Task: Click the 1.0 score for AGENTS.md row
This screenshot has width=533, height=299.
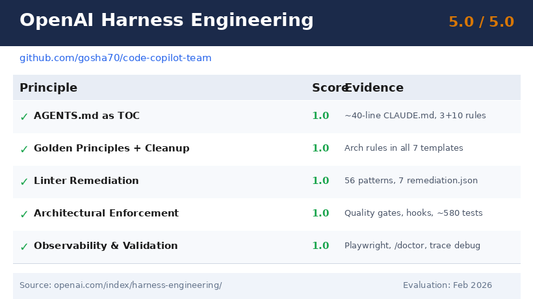Action: pos(320,116)
